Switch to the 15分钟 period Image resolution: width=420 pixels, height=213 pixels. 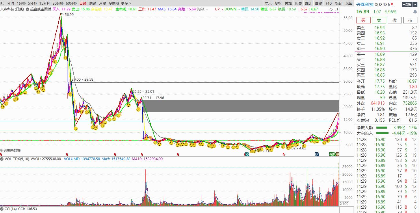(44, 3)
